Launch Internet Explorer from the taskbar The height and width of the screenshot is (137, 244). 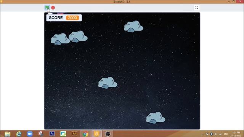[x=19, y=134]
